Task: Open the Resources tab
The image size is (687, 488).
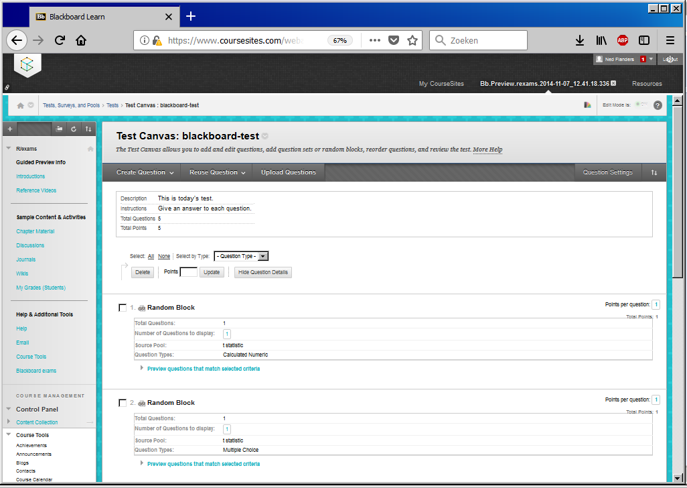Action: (647, 83)
